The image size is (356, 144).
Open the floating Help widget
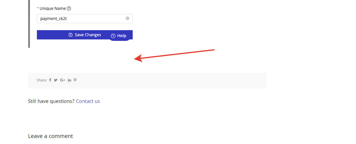tap(119, 36)
